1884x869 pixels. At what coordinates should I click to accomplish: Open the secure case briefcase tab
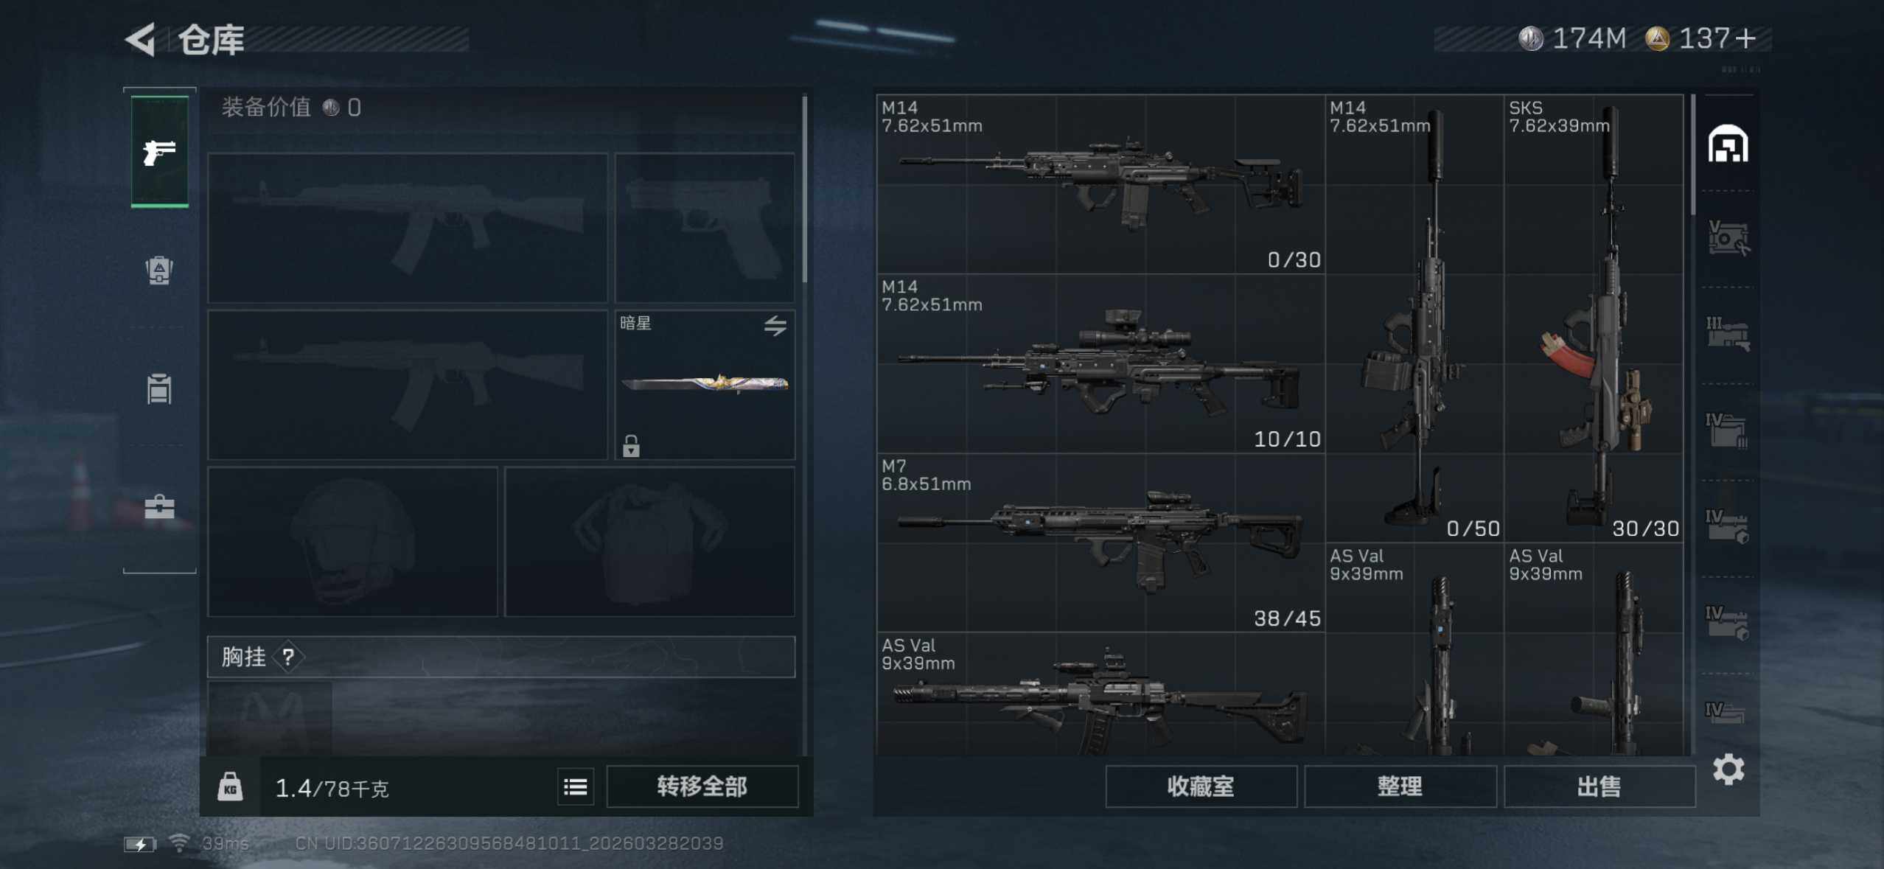coord(159,507)
